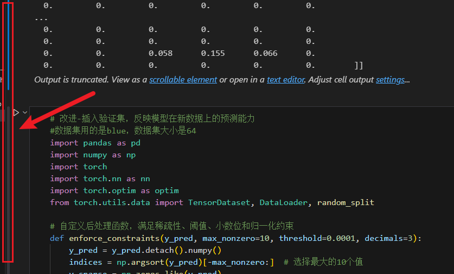Click the 0.155 value in the output

(213, 53)
